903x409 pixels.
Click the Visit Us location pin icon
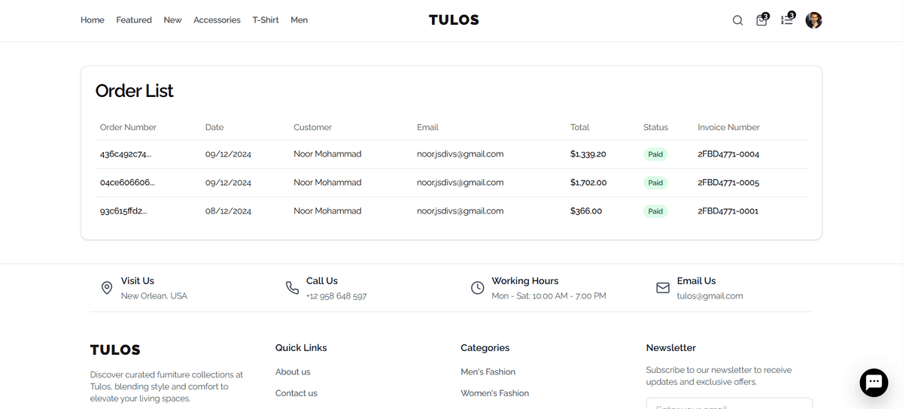(107, 288)
